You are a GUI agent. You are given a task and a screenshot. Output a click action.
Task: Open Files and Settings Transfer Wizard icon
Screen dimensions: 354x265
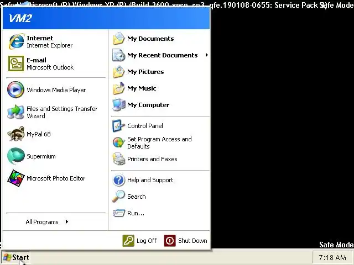[x=15, y=112]
